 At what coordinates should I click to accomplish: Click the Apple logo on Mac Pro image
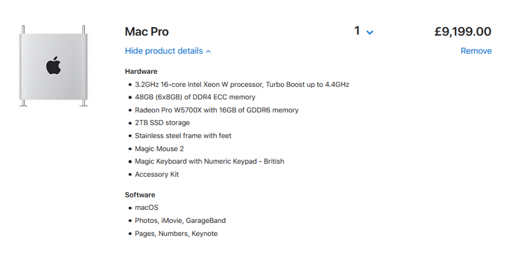click(54, 66)
